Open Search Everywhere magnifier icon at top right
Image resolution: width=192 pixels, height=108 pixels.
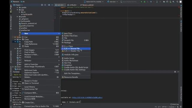point(177,2)
